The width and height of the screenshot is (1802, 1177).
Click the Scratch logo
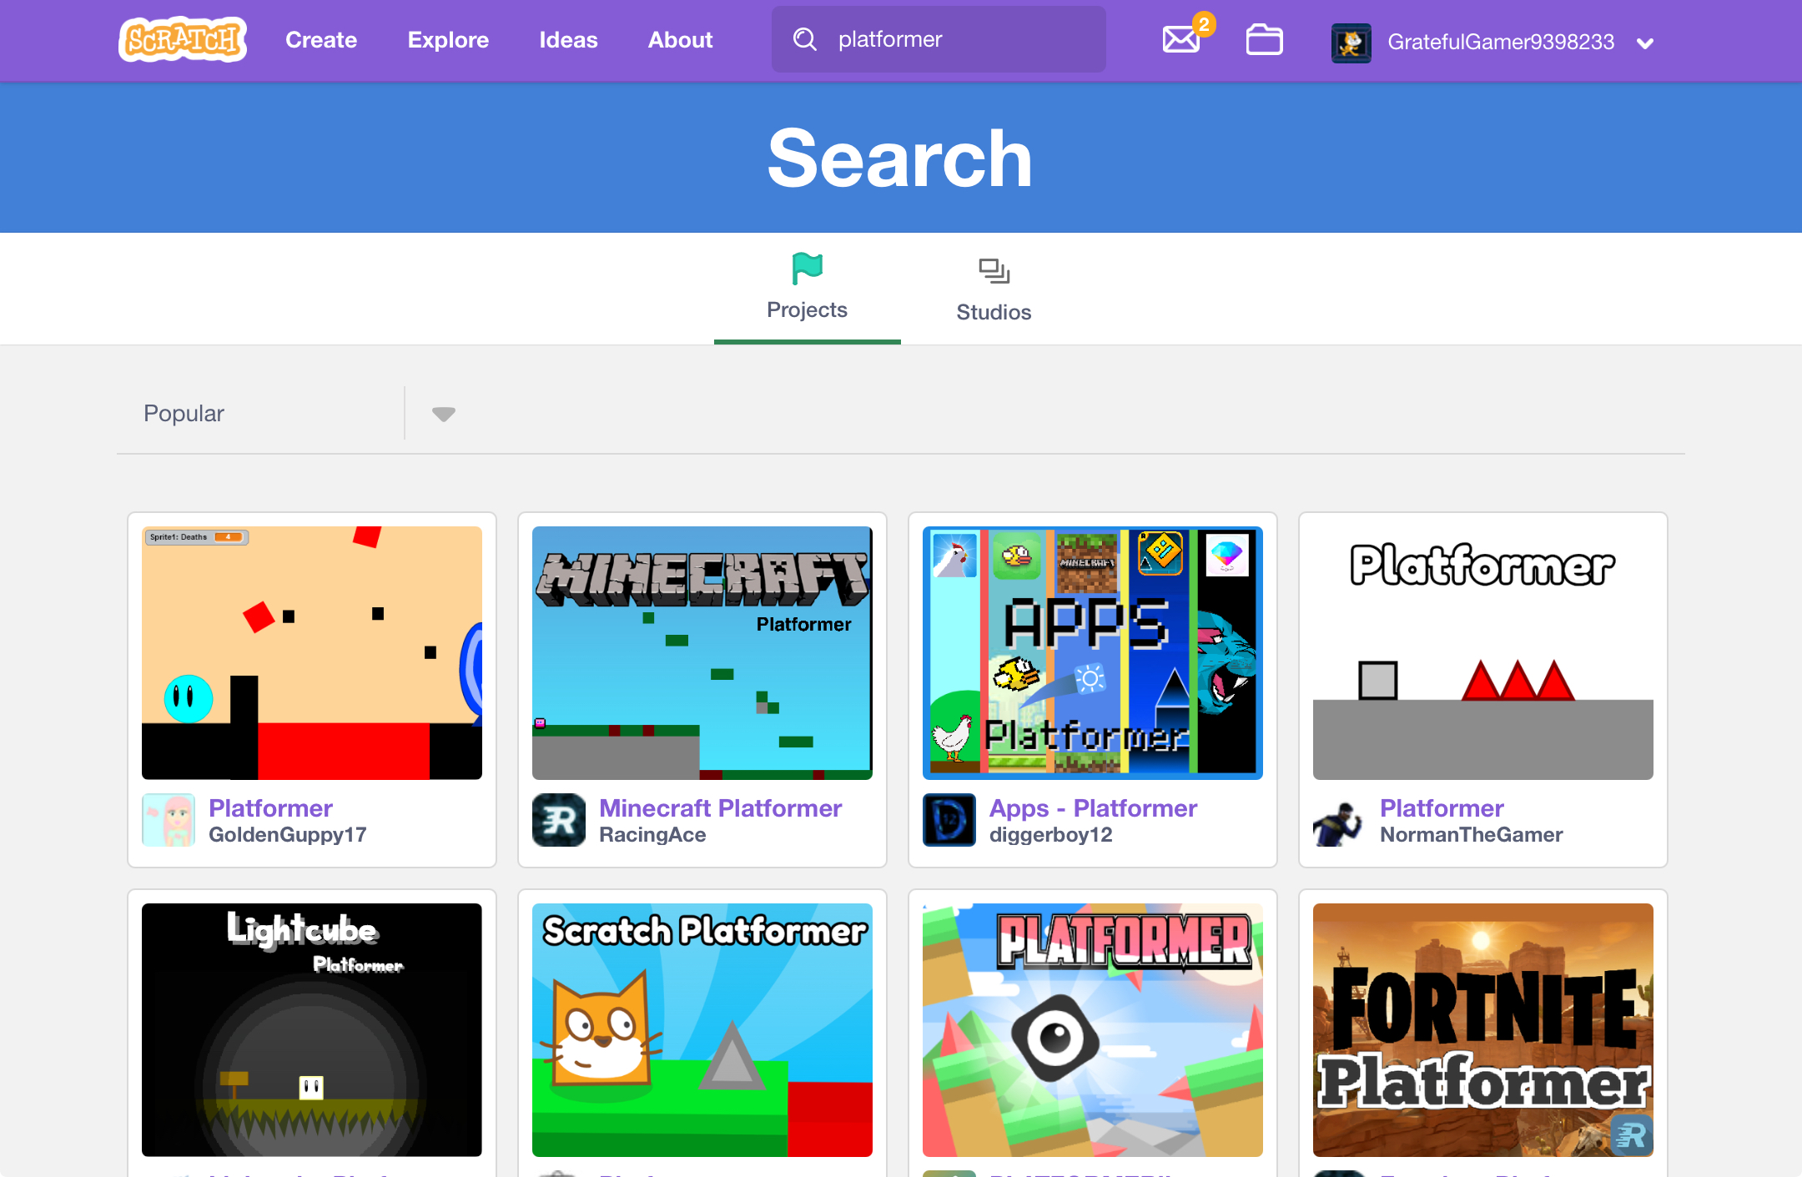183,40
